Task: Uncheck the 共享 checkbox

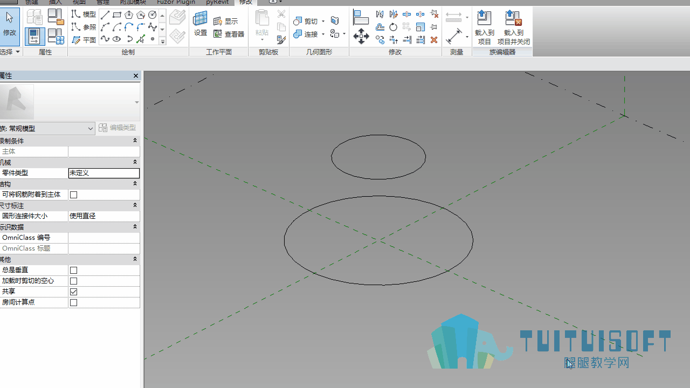Action: point(74,292)
